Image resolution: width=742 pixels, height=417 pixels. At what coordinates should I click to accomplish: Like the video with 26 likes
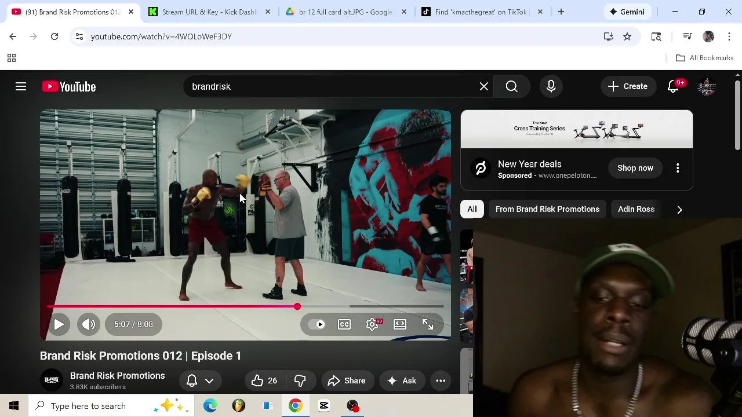(264, 381)
